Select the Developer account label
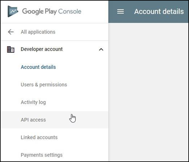Image resolution: width=189 pixels, height=162 pixels. tap(42, 49)
